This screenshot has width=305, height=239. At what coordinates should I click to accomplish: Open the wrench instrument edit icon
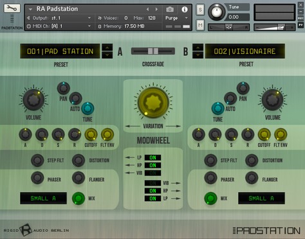pyautogui.click(x=12, y=8)
